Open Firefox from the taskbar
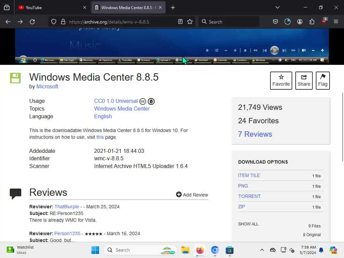 pyautogui.click(x=200, y=250)
